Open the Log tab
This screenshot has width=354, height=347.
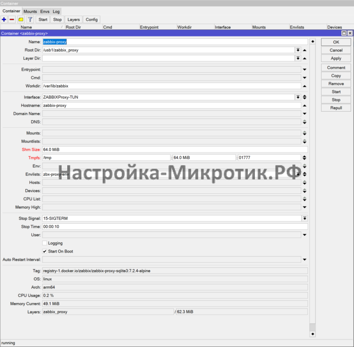tap(56, 12)
